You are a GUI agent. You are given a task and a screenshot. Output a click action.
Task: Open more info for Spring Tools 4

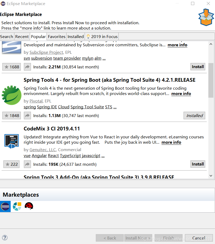181,94
